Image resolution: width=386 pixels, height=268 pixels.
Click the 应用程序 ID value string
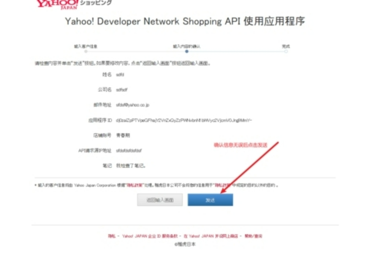point(184,120)
